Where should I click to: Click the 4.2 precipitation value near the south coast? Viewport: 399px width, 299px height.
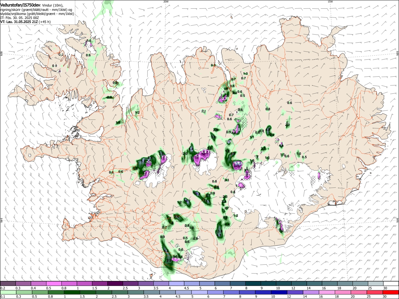[166, 251]
